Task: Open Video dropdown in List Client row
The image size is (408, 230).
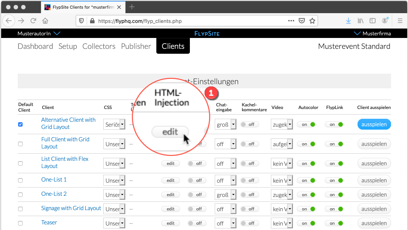Action: tap(282, 163)
